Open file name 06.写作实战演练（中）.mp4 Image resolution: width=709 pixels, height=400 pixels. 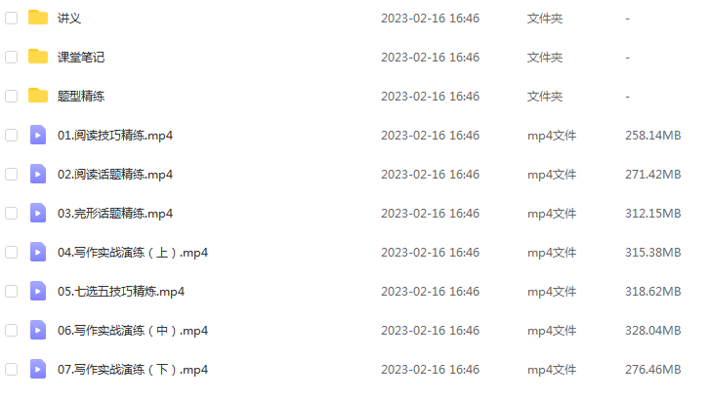[x=133, y=331]
